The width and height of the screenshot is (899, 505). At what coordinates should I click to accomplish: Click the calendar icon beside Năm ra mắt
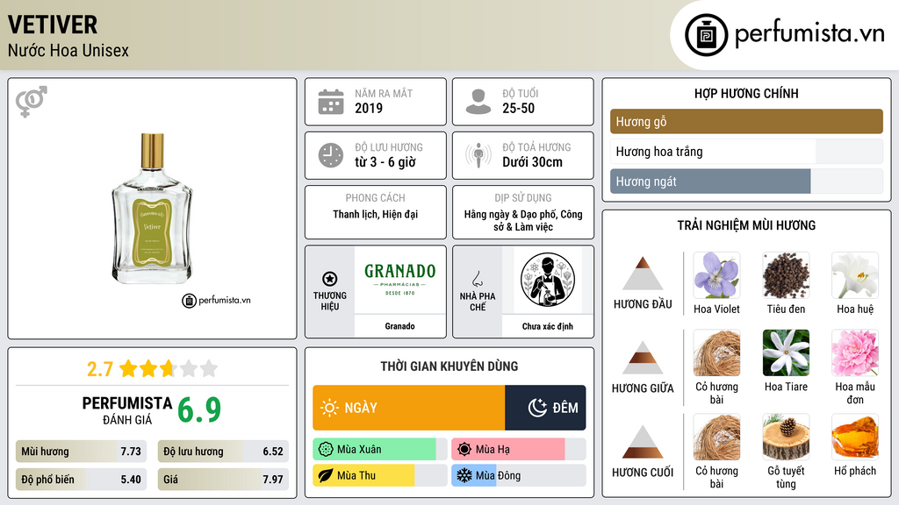pos(331,102)
